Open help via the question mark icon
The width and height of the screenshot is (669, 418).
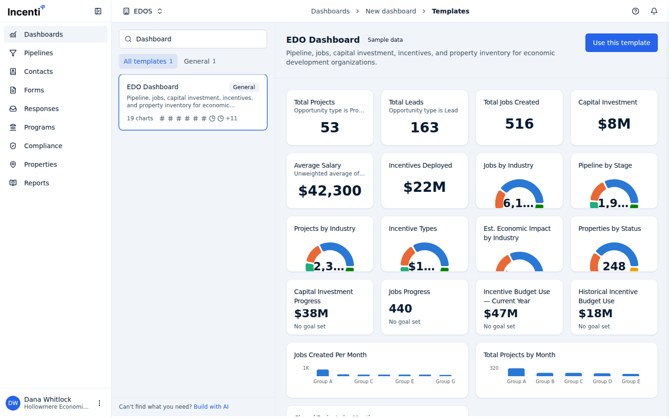pos(636,11)
